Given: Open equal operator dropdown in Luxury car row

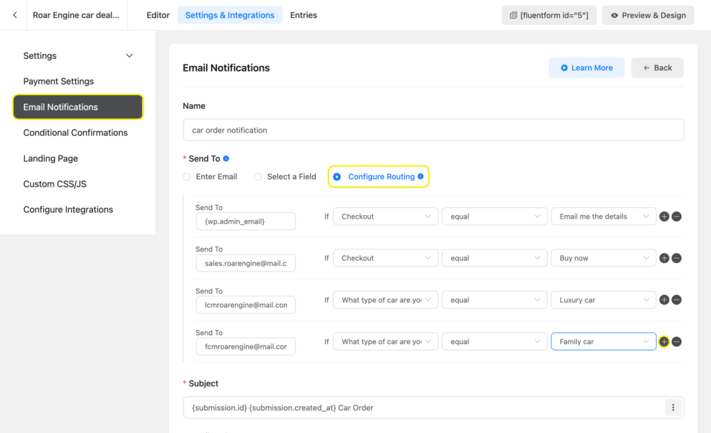Looking at the screenshot, I should click(494, 300).
